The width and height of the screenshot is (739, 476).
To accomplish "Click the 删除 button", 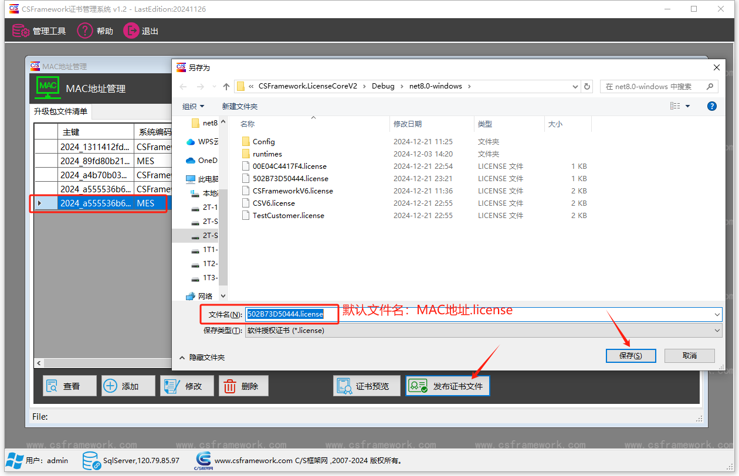I will click(x=243, y=386).
